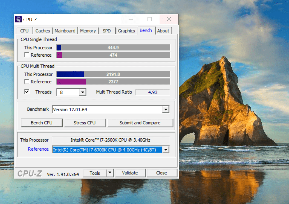Expand the Reference processor dropdown

pos(166,150)
